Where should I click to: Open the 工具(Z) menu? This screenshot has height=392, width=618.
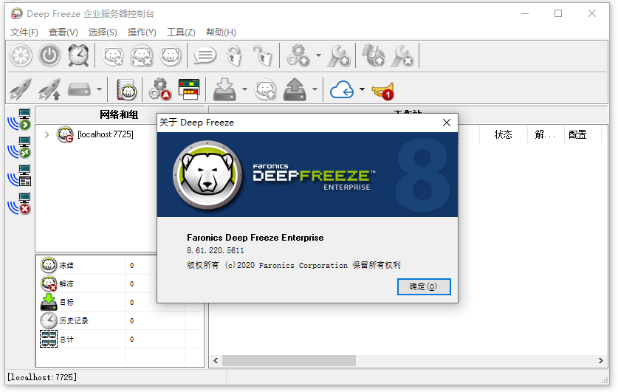coord(181,32)
